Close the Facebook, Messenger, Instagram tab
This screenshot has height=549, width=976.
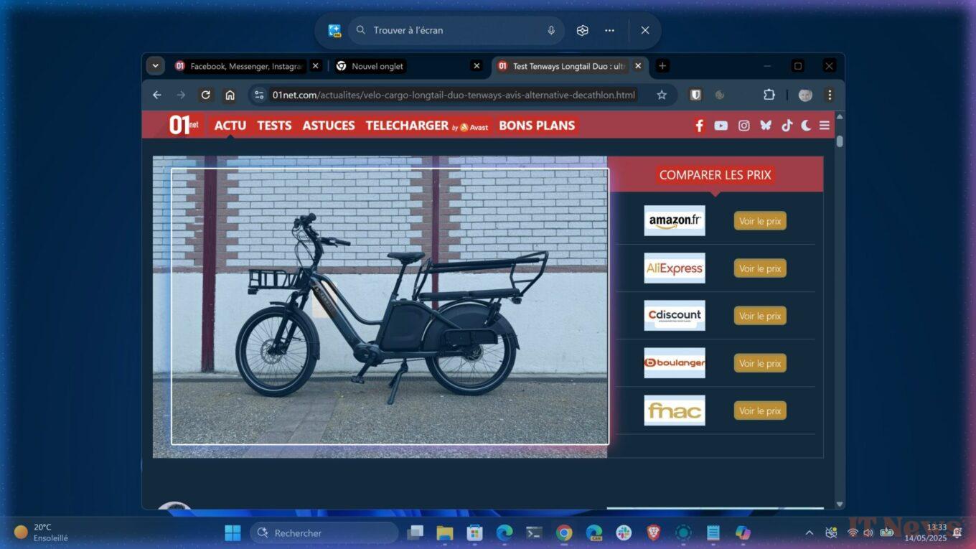(x=316, y=66)
